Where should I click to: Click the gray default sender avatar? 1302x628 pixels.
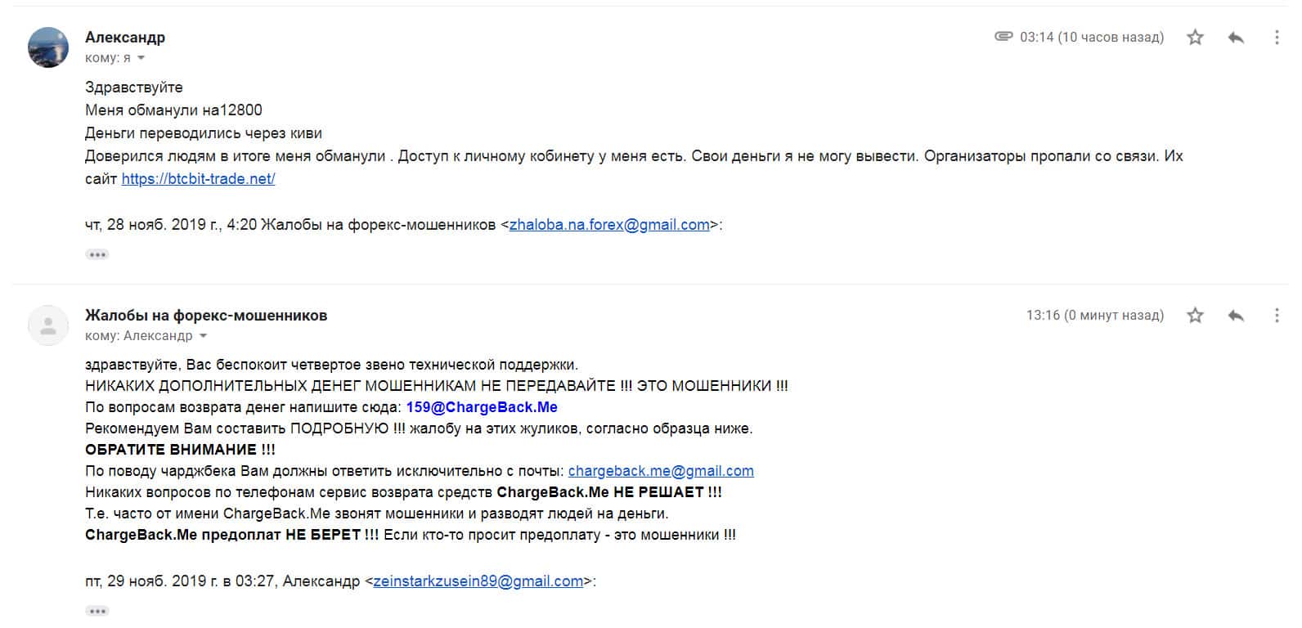click(48, 325)
